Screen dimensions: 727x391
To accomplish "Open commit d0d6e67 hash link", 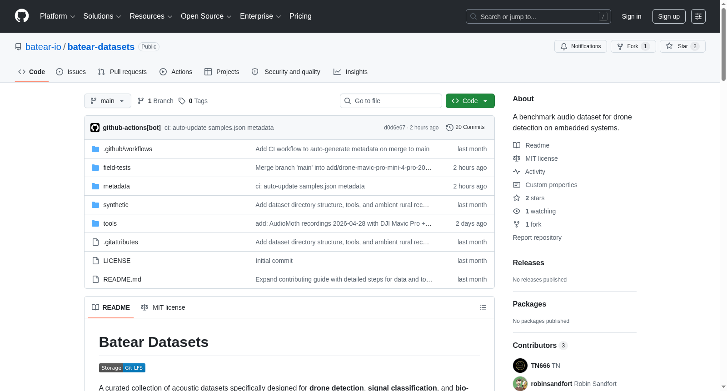I will (394, 128).
